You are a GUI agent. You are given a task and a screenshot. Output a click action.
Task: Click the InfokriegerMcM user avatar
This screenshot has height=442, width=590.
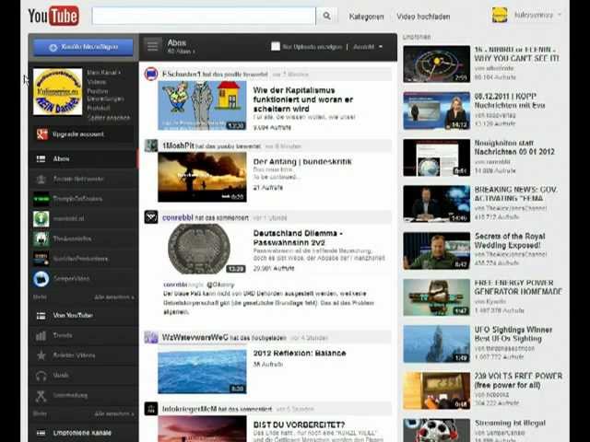point(151,409)
